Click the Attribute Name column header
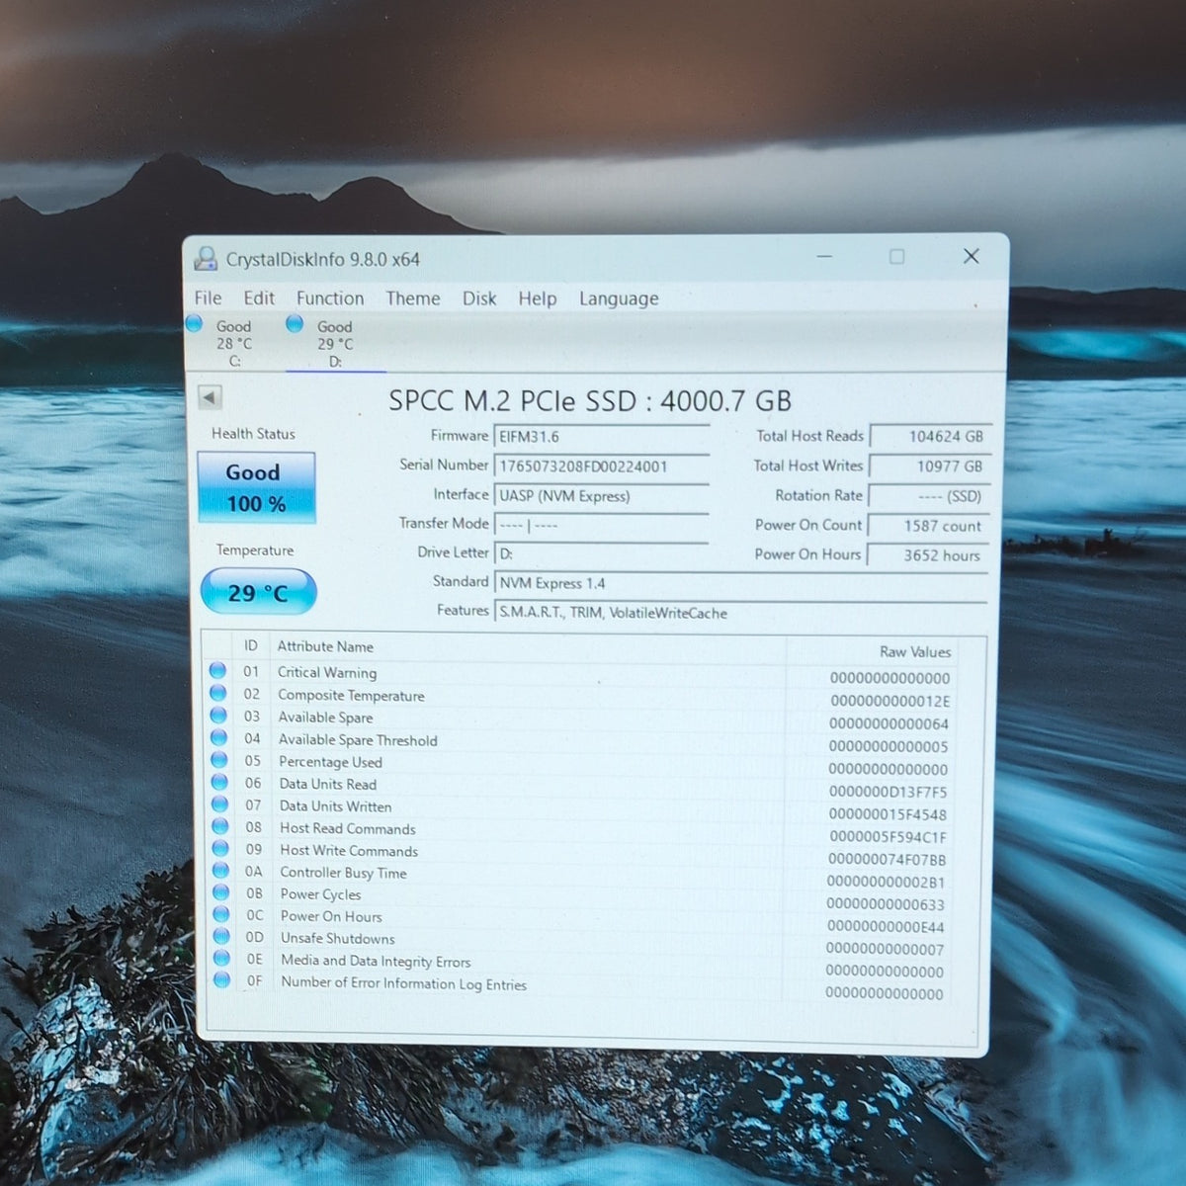Image resolution: width=1186 pixels, height=1186 pixels. pos(325,646)
